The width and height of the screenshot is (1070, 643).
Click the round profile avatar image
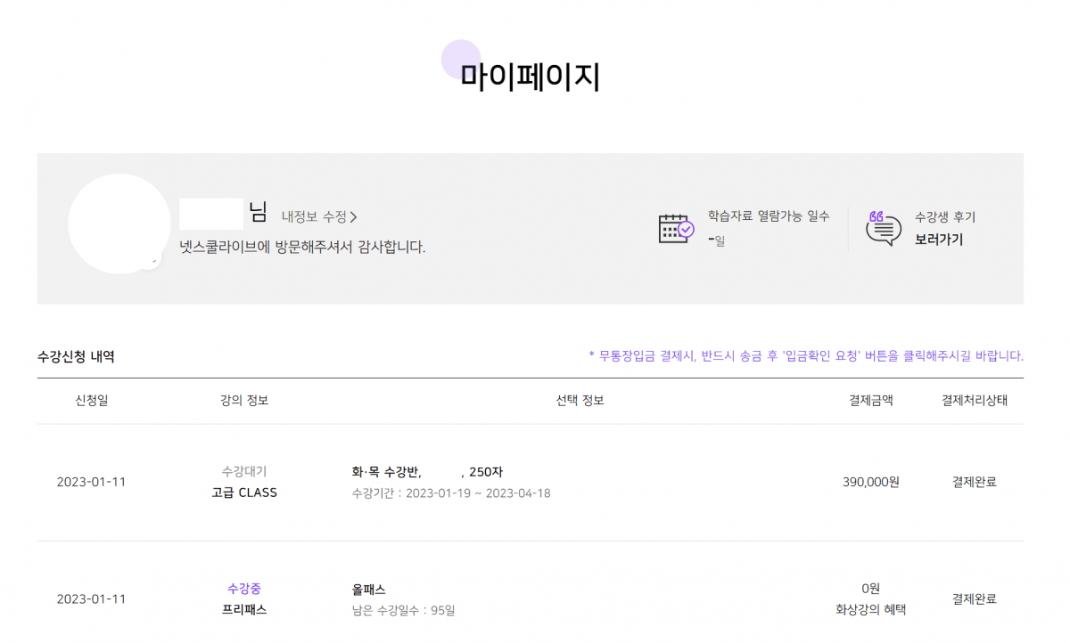pyautogui.click(x=119, y=224)
